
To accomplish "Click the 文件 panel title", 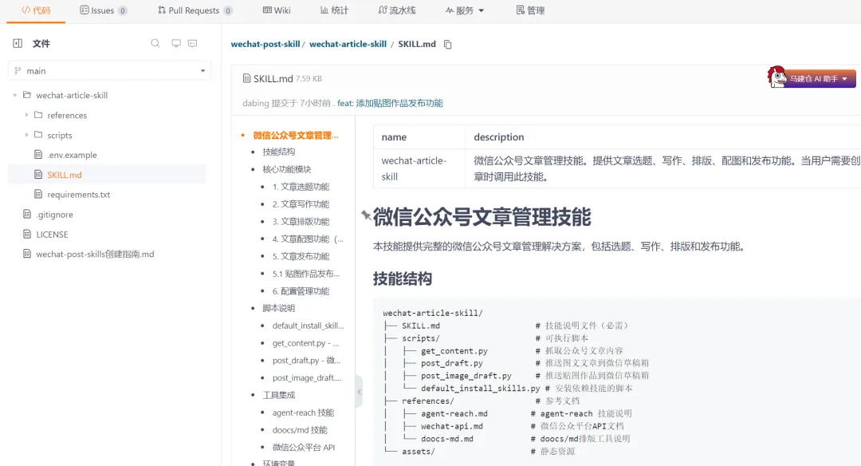I will coord(41,43).
